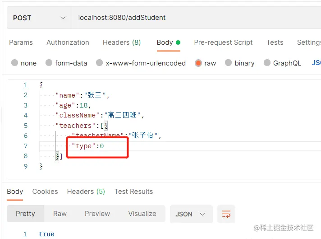Open the response JSON format dropdown
This screenshot has height=239, width=321.
[191, 214]
